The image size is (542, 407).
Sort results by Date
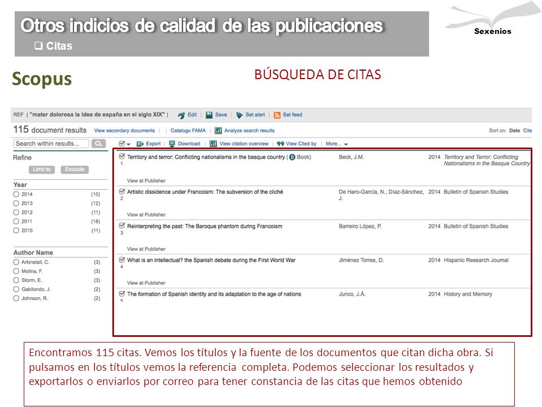[514, 131]
